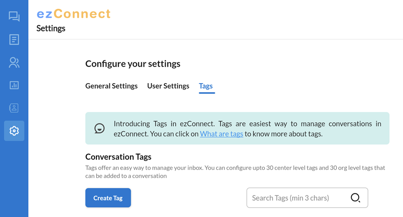Click the Create Tag button

pyautogui.click(x=108, y=198)
